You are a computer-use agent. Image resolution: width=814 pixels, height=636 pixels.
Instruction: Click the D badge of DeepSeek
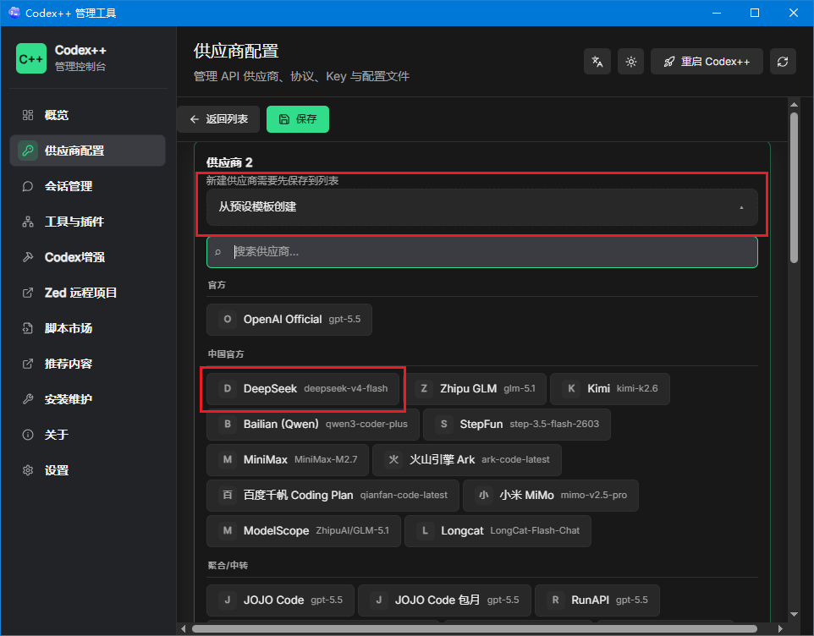(228, 388)
